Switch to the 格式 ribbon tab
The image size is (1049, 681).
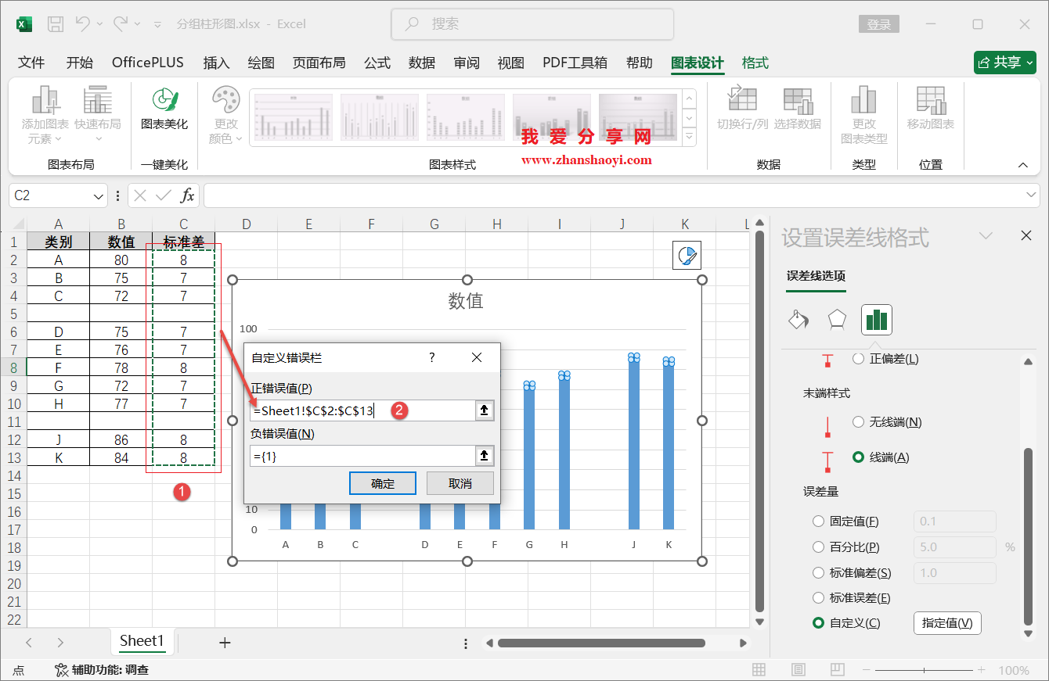(x=754, y=63)
